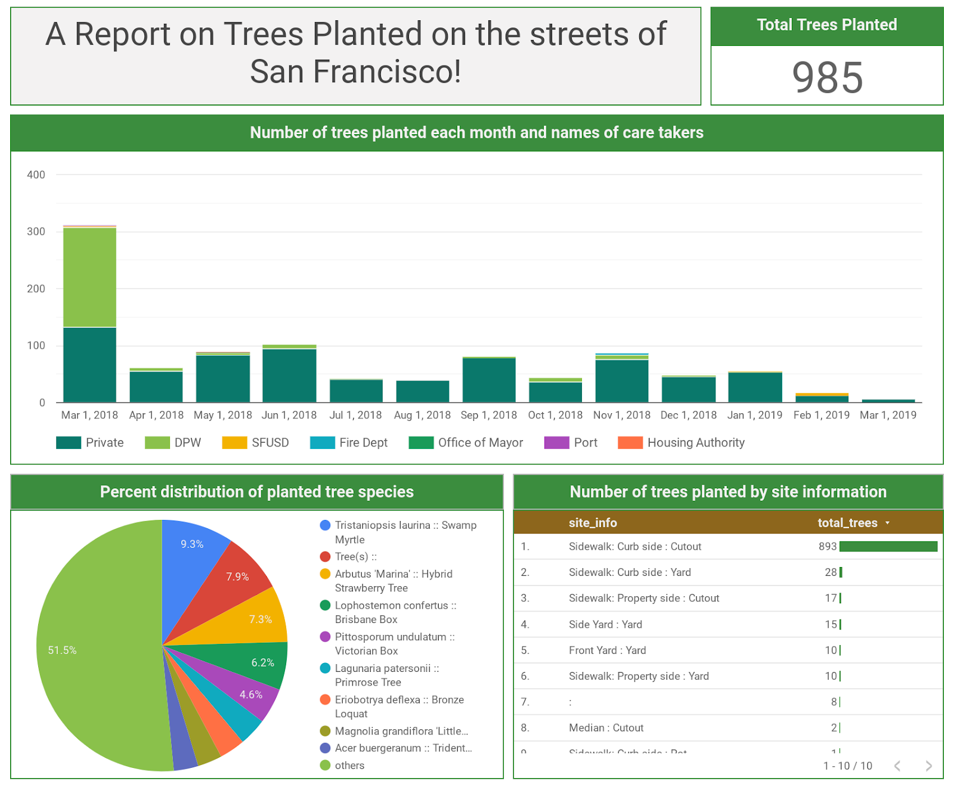Click the SFUSD legend icon
The width and height of the screenshot is (954, 787).
(x=236, y=442)
